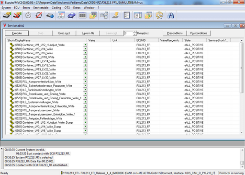Click green arrow for Container_LV1_LV2_HLAdjust_Write row

[85, 45]
